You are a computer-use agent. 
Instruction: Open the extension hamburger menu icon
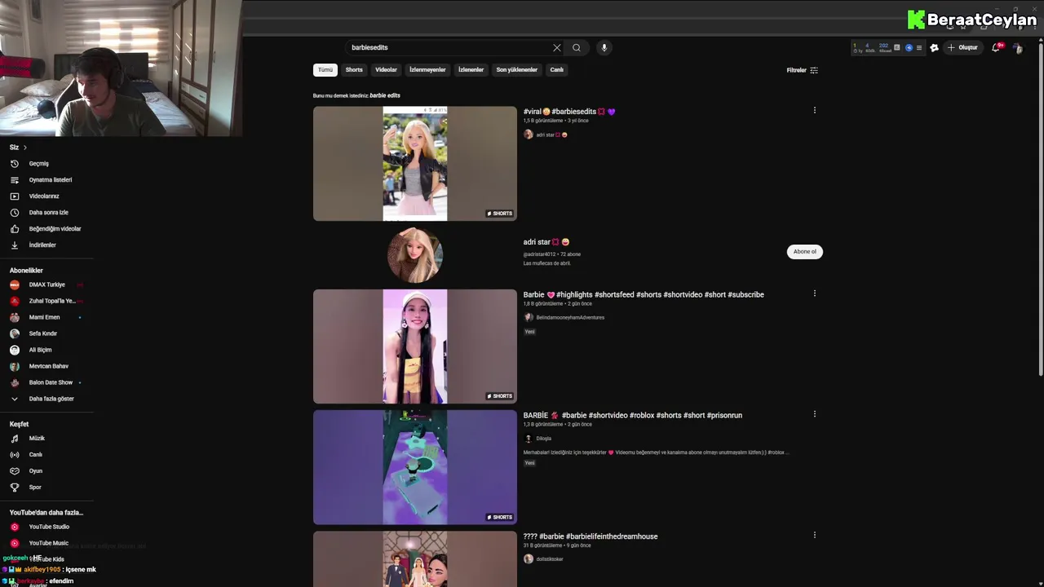[x=919, y=48]
